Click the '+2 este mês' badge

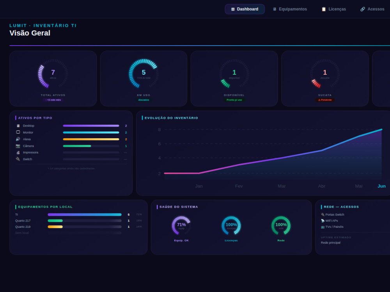53,100
